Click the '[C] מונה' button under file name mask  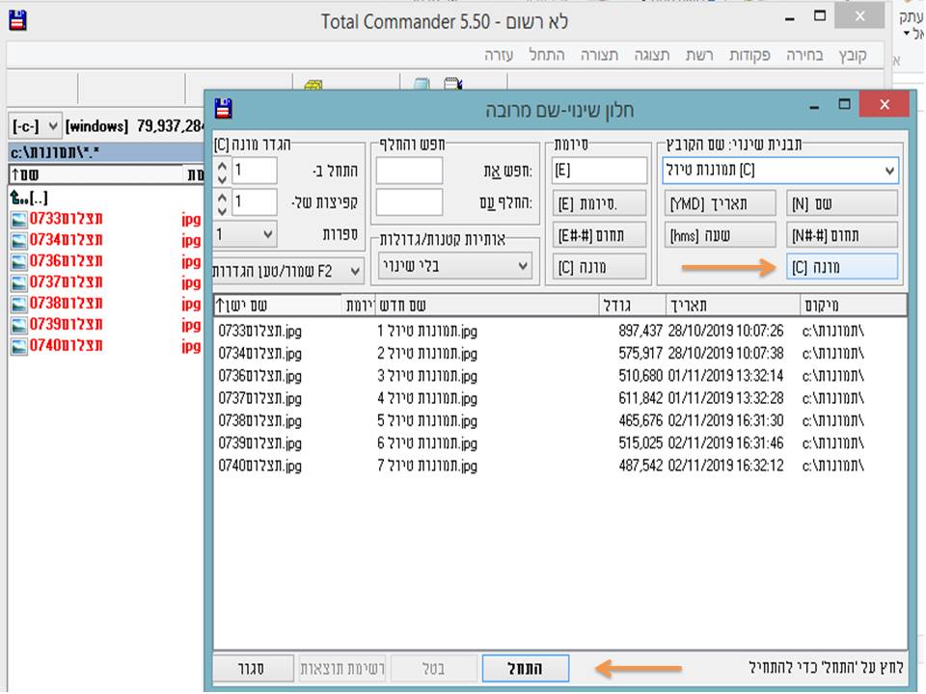coord(842,267)
